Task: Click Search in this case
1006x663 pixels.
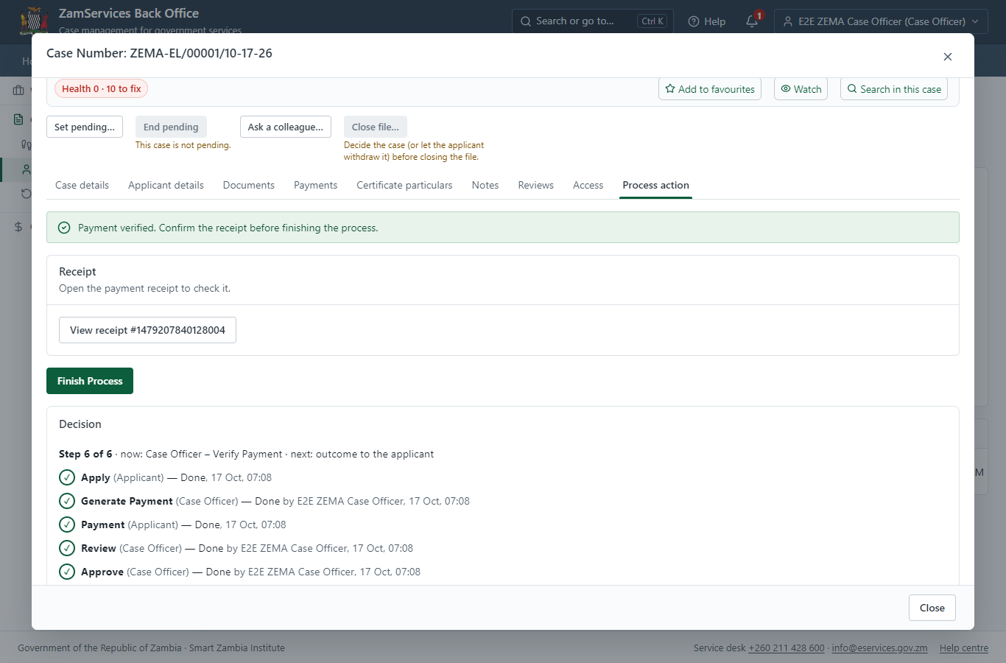Action: point(894,89)
